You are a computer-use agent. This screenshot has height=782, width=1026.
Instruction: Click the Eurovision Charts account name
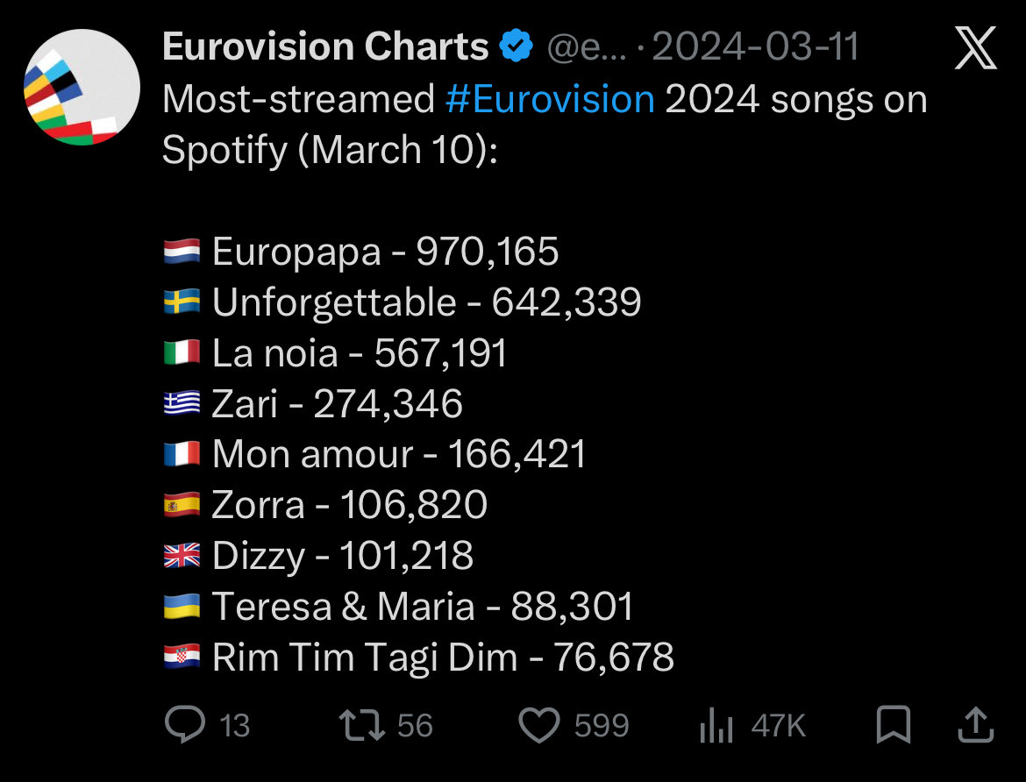tap(325, 47)
